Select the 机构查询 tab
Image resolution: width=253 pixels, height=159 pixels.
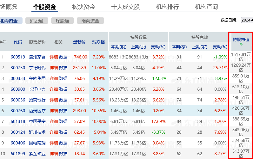(x=206, y=7)
